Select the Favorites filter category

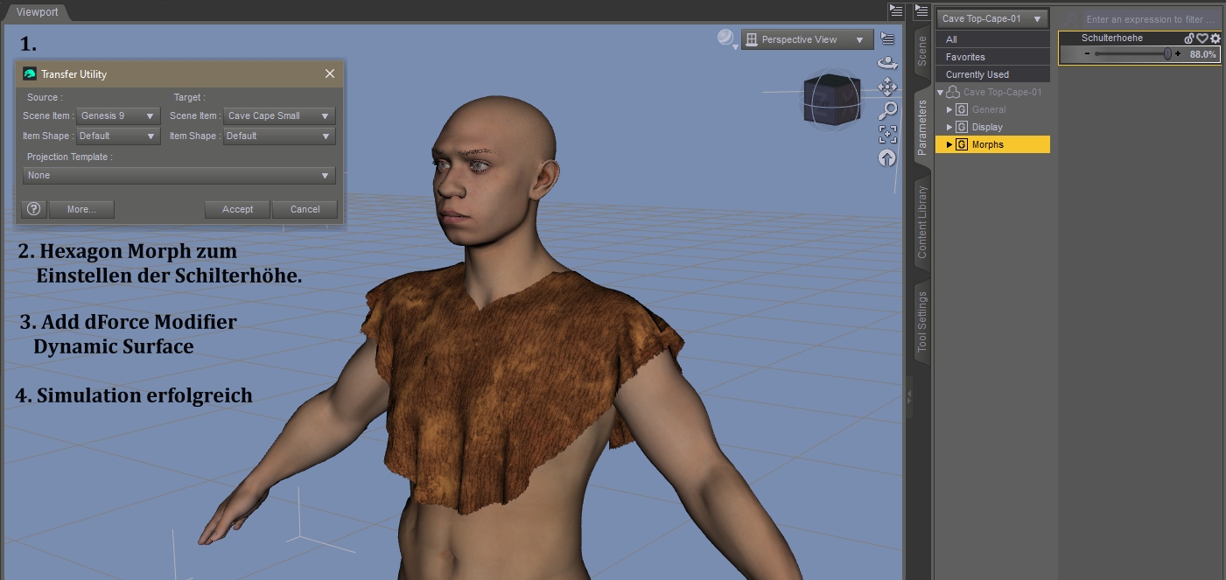tap(992, 57)
